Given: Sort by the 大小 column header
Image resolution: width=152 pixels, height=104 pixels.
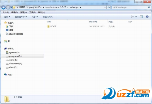Looking at the screenshot, I should point(130,22).
